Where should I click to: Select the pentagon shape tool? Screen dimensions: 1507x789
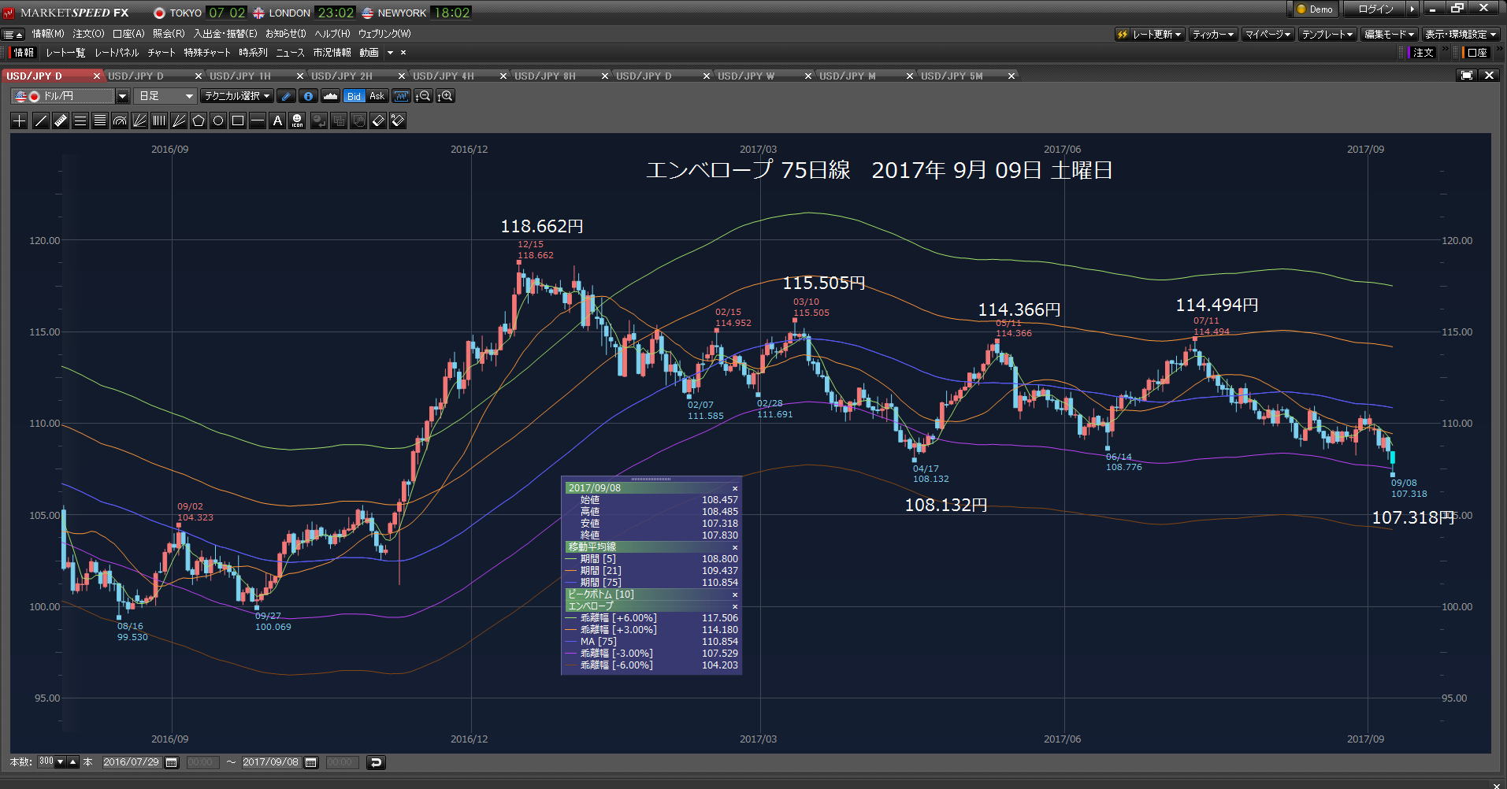pyautogui.click(x=199, y=120)
